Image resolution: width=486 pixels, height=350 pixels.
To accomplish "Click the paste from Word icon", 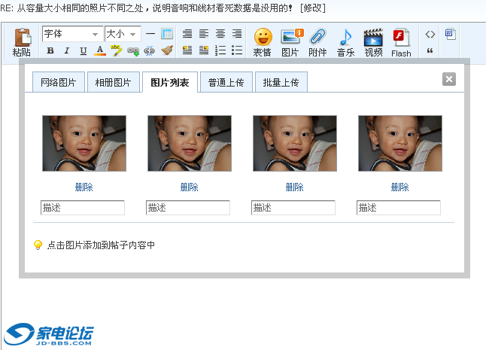I will pos(450,34).
